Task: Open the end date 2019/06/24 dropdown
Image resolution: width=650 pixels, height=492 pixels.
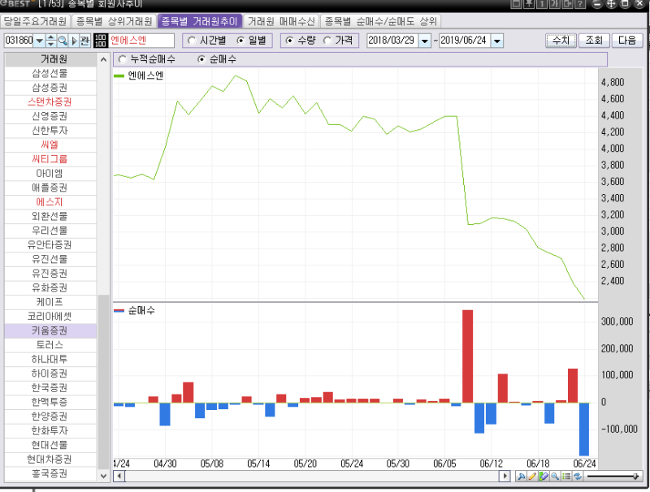Action: pos(497,41)
